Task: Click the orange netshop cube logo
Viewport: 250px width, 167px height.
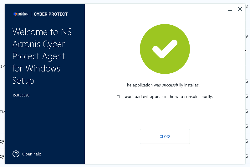Action: pyautogui.click(x=15, y=14)
